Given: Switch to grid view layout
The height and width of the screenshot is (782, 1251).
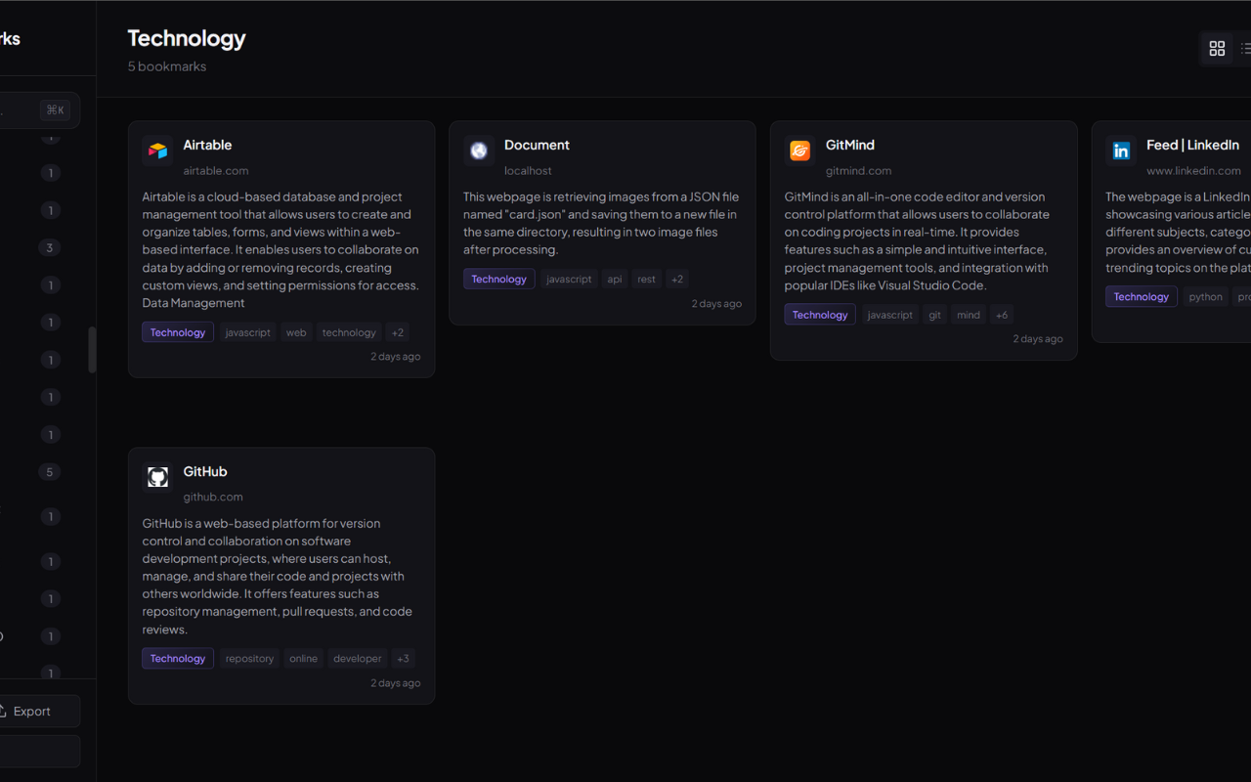Looking at the screenshot, I should point(1217,48).
